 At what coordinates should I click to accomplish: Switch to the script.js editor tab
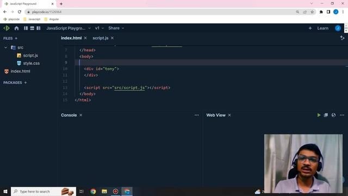tap(100, 38)
